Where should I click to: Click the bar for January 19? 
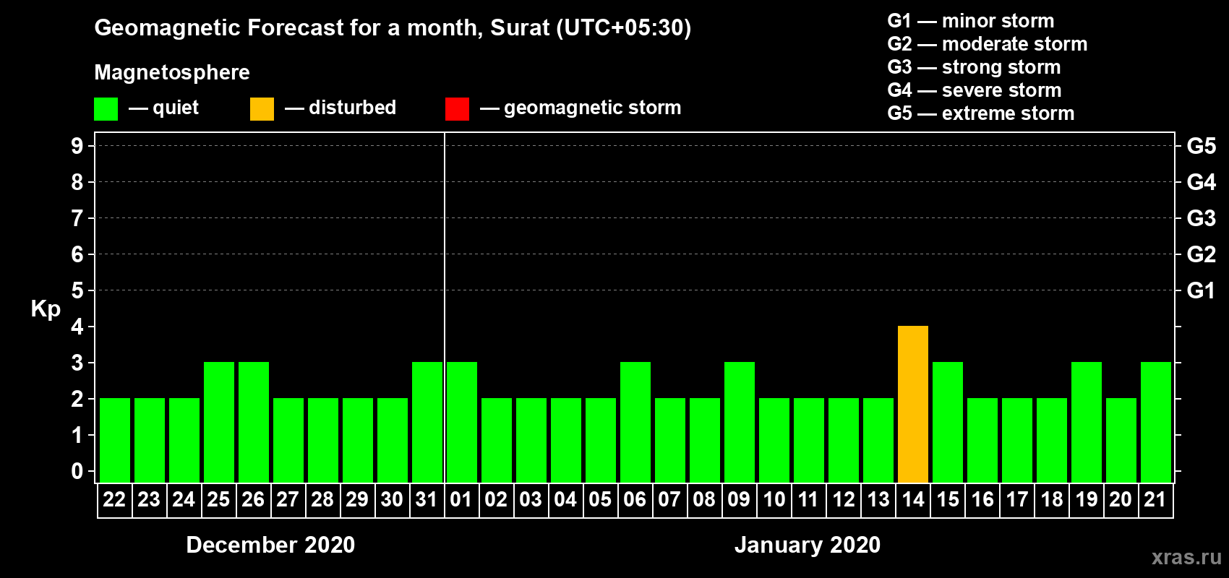click(1087, 422)
